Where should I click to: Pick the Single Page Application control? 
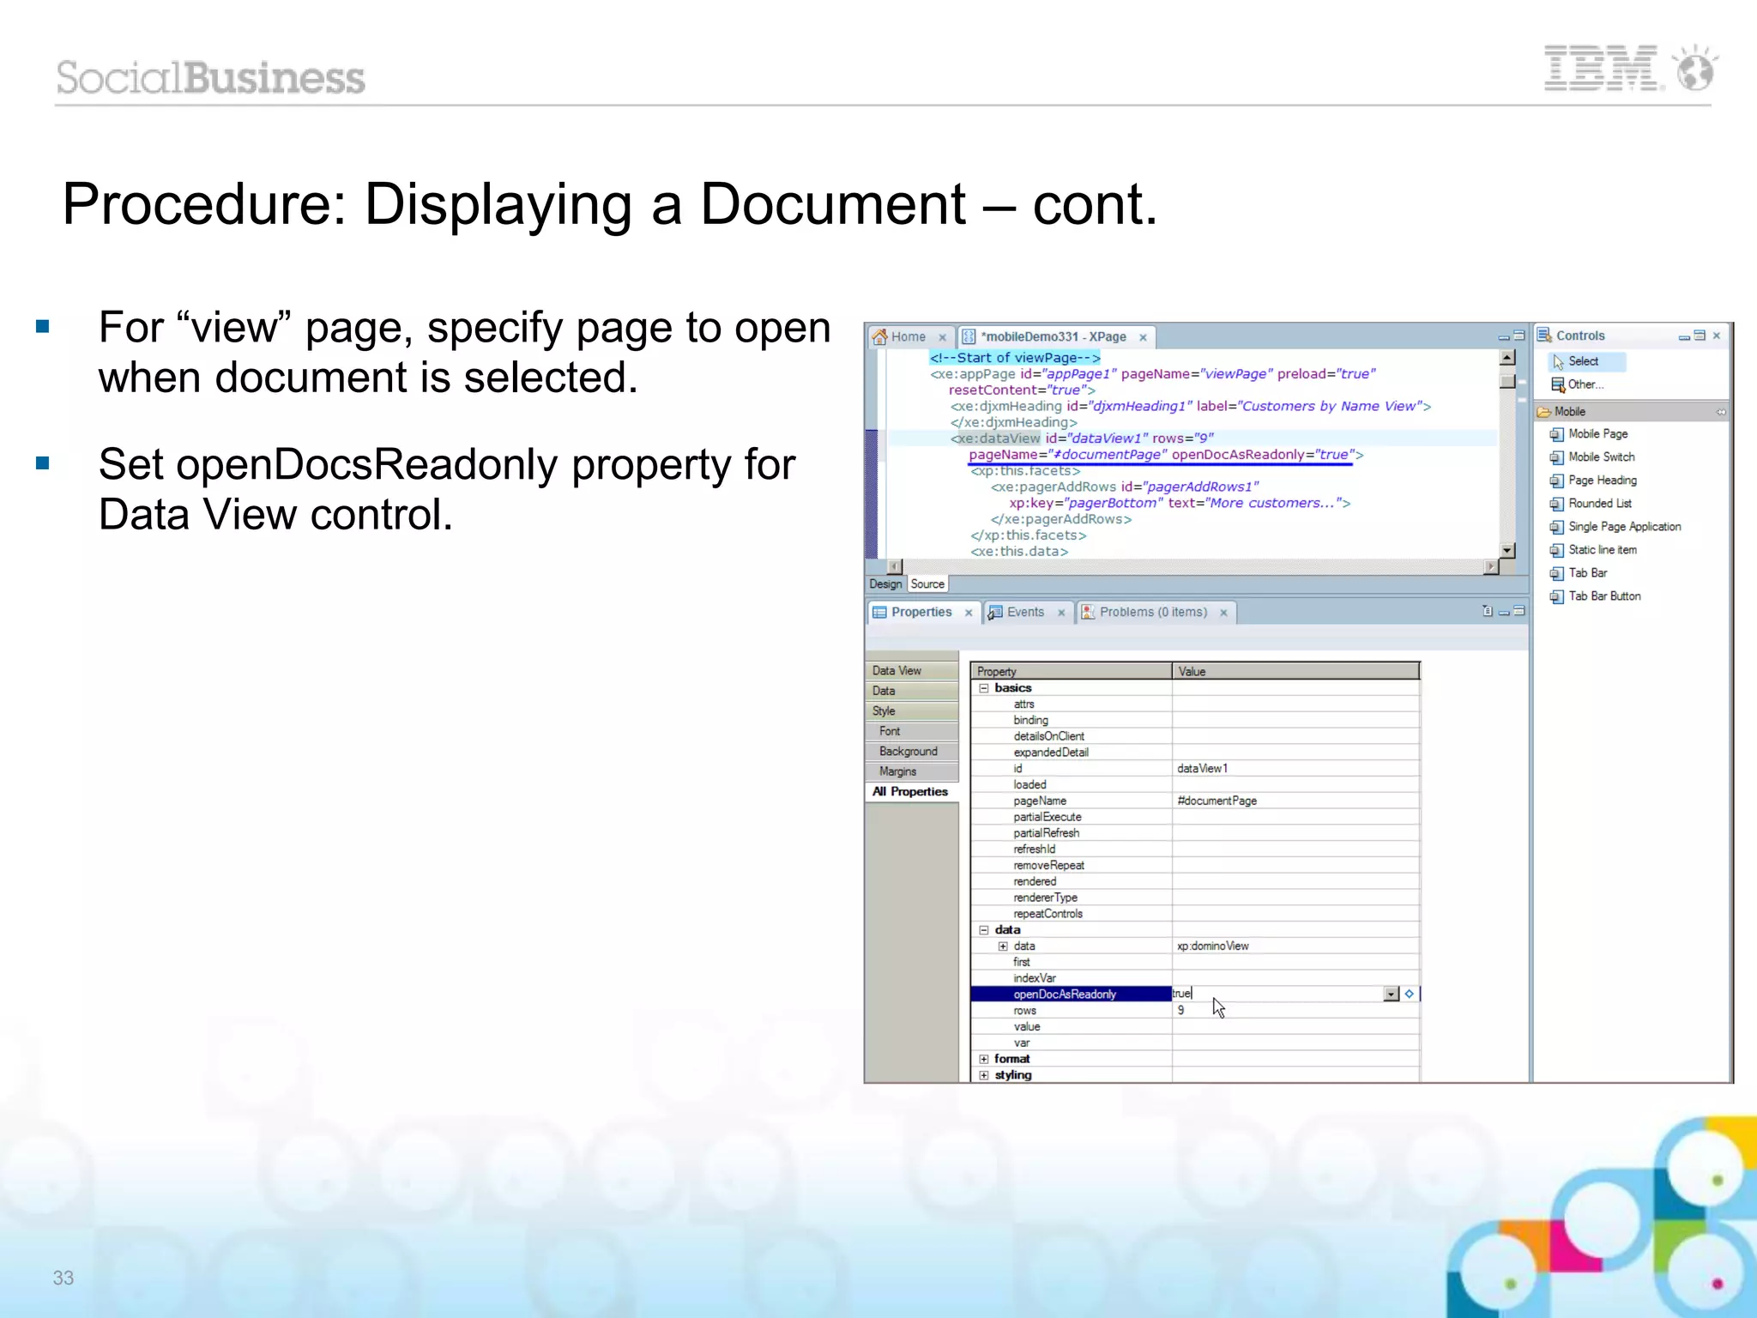pos(1615,527)
